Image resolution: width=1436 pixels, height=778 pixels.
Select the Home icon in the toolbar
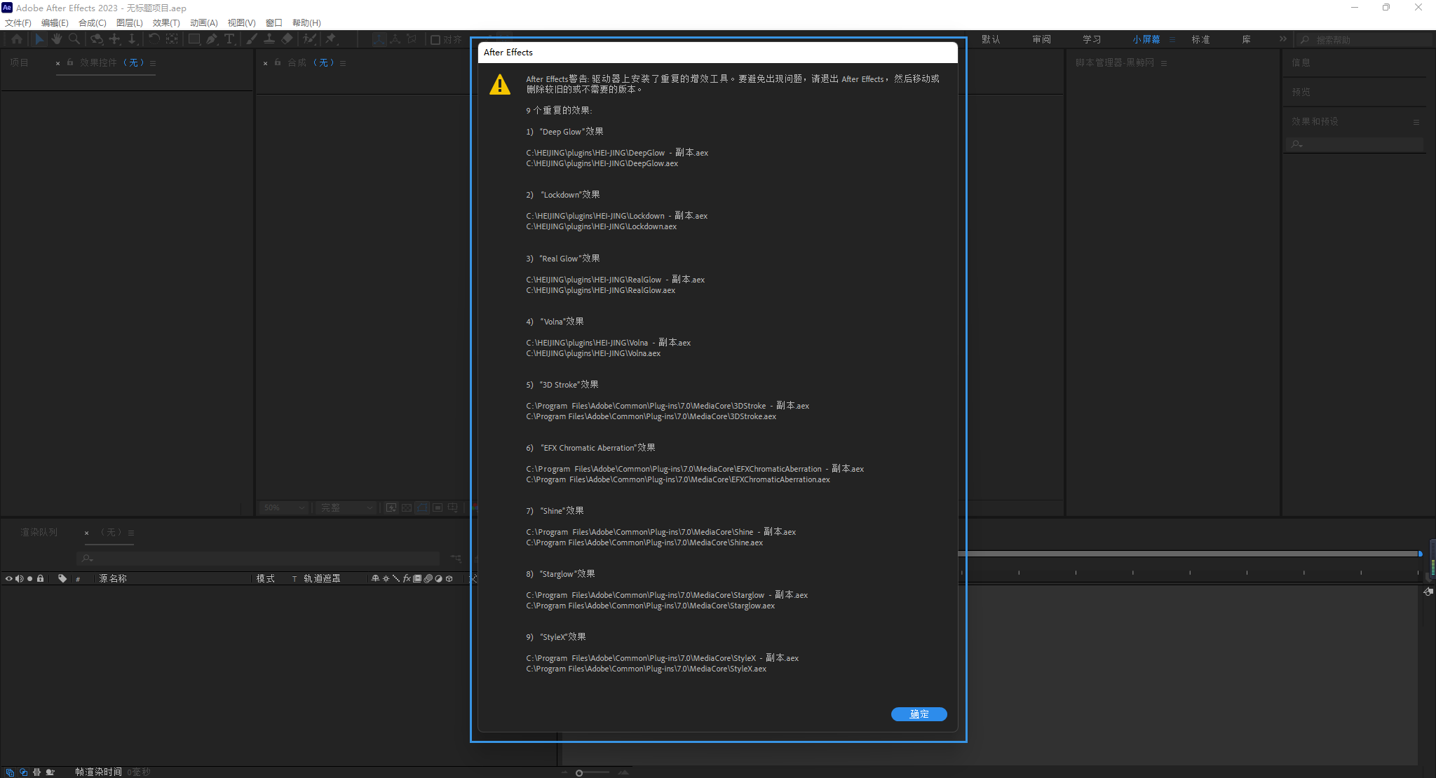(17, 39)
